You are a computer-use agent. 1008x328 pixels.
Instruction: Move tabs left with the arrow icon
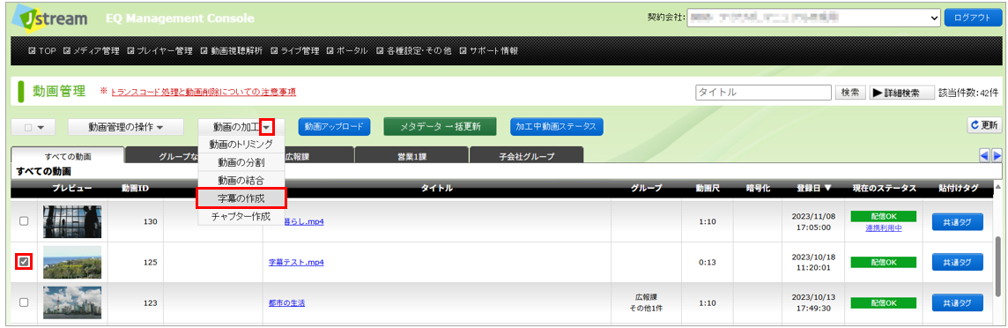point(983,155)
